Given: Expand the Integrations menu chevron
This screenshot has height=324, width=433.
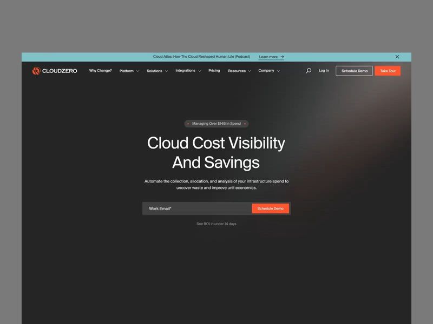Looking at the screenshot, I should (x=200, y=71).
